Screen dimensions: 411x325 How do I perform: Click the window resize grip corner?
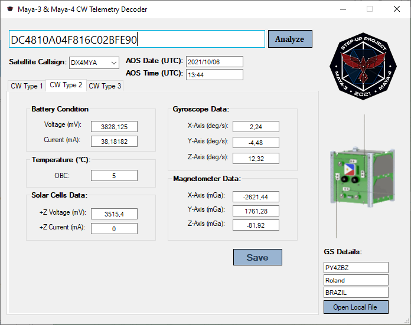(407, 321)
